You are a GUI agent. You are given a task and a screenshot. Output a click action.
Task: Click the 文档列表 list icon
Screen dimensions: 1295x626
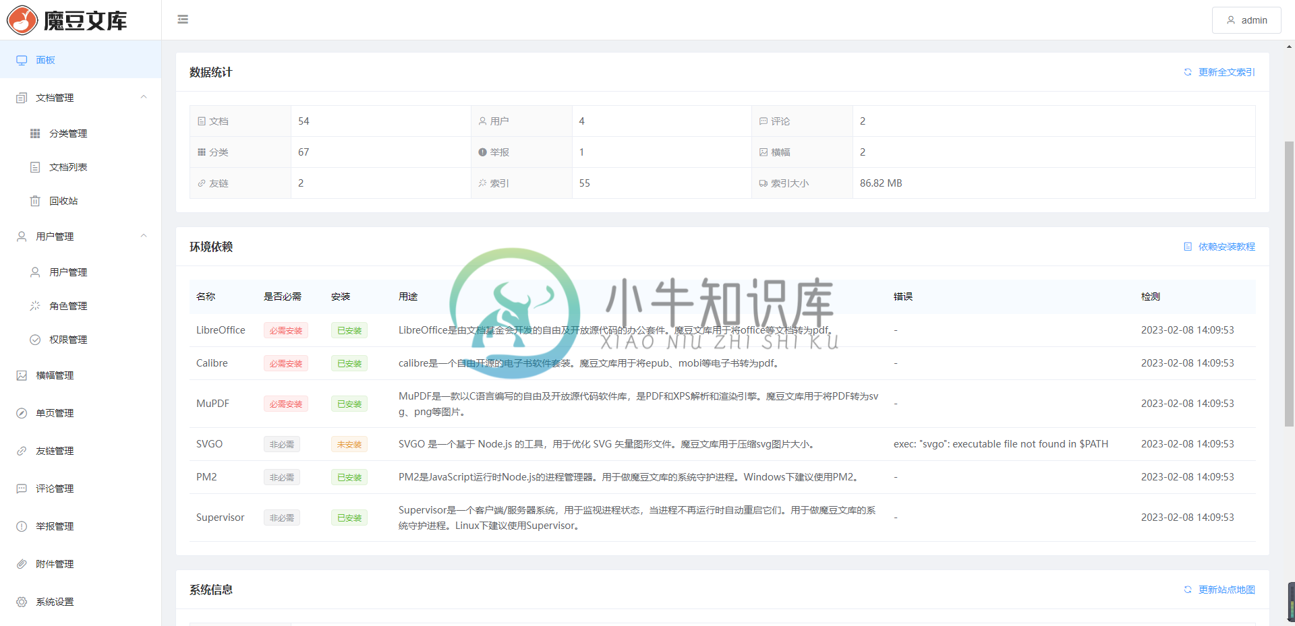click(x=35, y=167)
